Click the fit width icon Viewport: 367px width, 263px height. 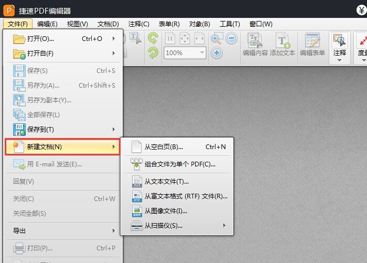point(199,38)
